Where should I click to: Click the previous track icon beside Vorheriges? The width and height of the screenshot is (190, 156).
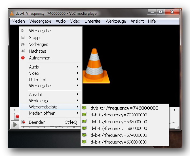point(23,44)
